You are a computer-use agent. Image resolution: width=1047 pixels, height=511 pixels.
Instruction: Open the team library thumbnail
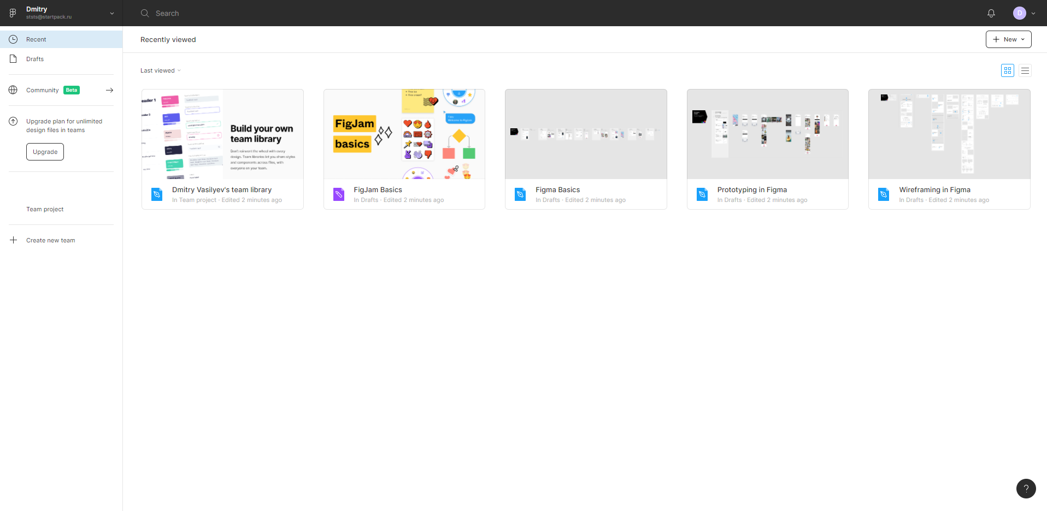click(222, 134)
